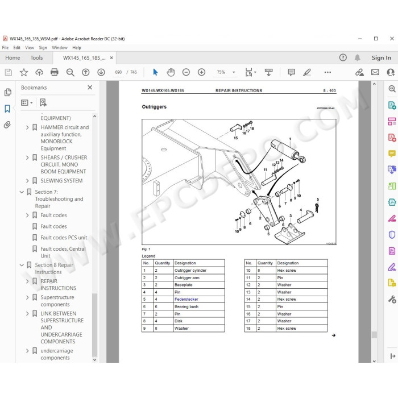Go to previous page arrow
Viewport: 398px width, 398px height.
(85, 72)
